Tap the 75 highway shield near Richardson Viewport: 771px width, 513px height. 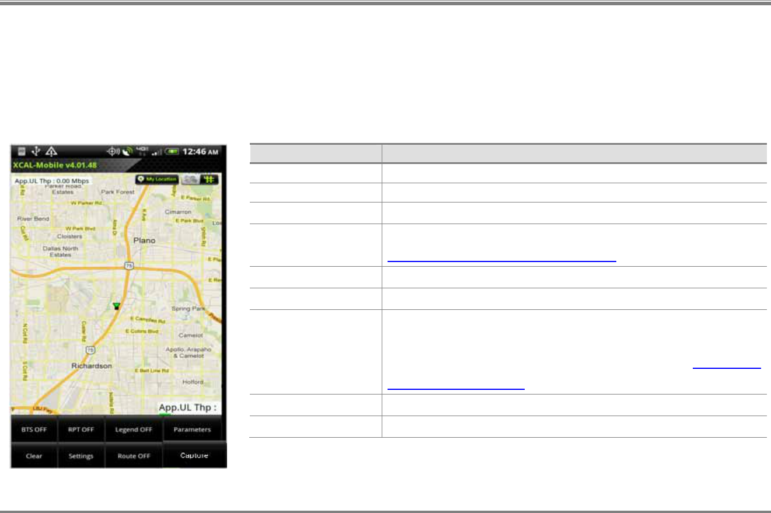tap(89, 349)
